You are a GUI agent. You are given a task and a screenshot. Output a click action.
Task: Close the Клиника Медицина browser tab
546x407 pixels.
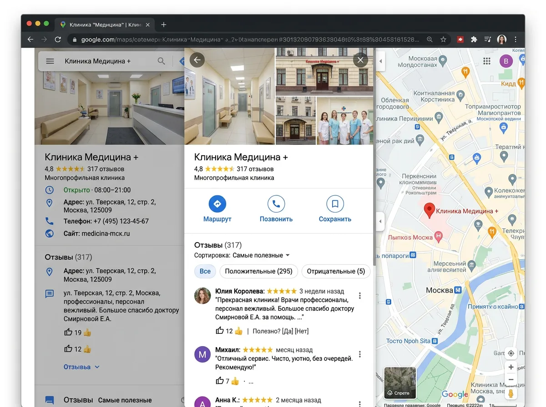point(147,25)
